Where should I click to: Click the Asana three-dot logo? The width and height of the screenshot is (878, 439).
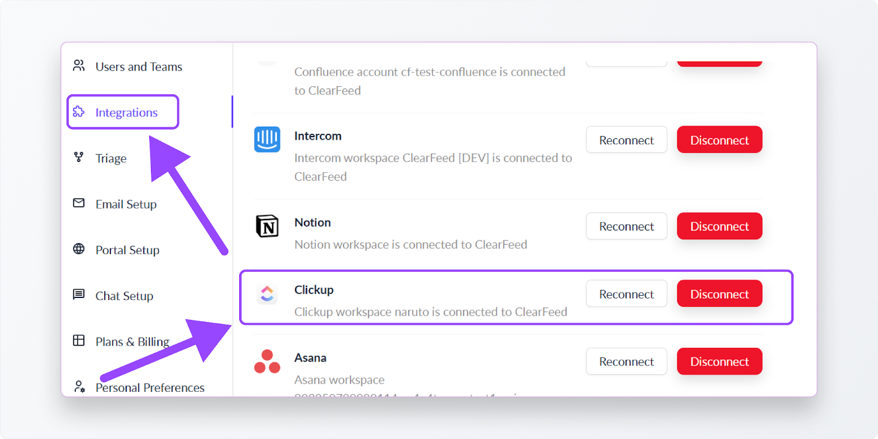tap(267, 362)
